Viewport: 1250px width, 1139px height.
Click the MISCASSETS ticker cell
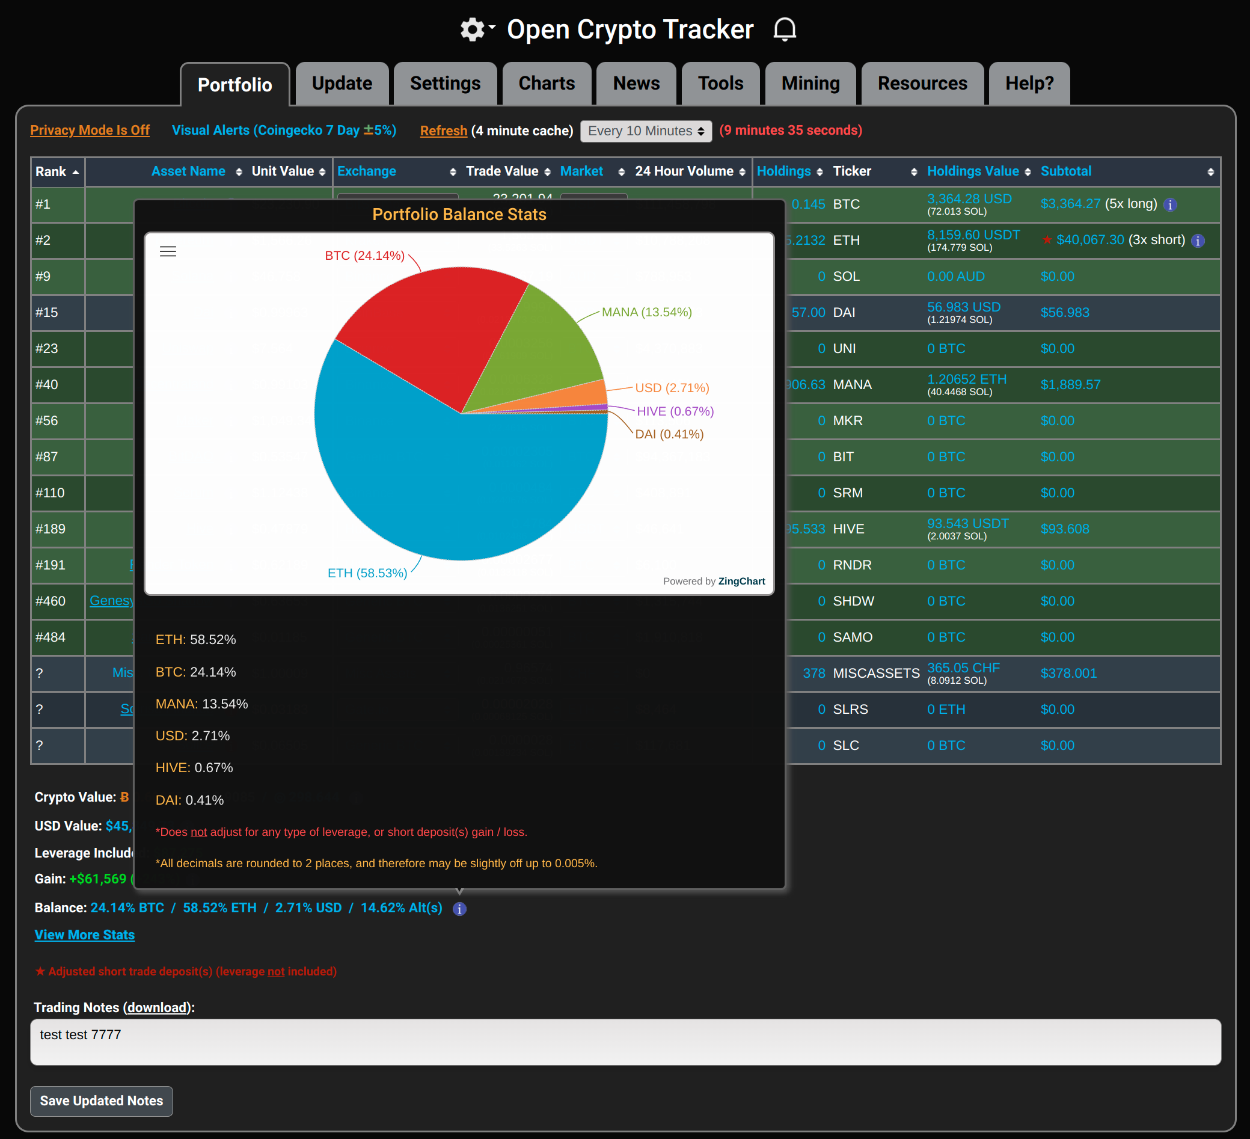point(876,674)
